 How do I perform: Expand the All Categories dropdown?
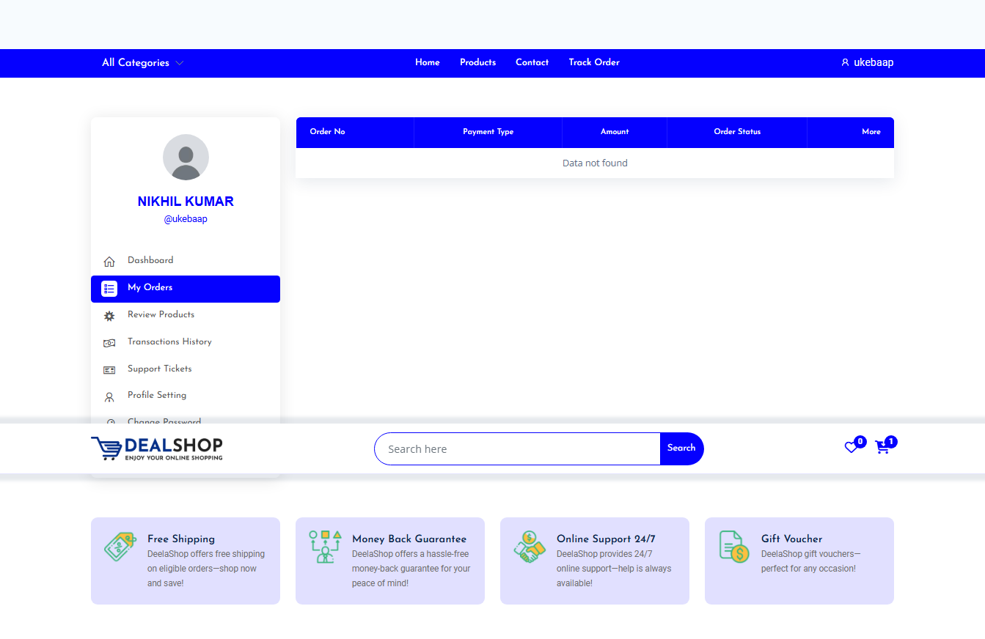[x=142, y=63]
